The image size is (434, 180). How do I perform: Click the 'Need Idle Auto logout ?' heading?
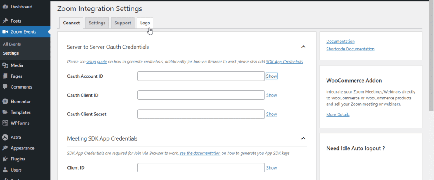(x=356, y=148)
